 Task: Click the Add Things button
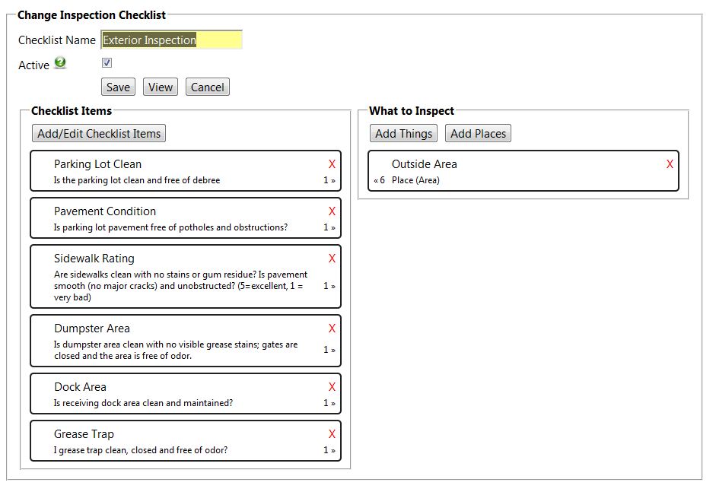point(403,134)
